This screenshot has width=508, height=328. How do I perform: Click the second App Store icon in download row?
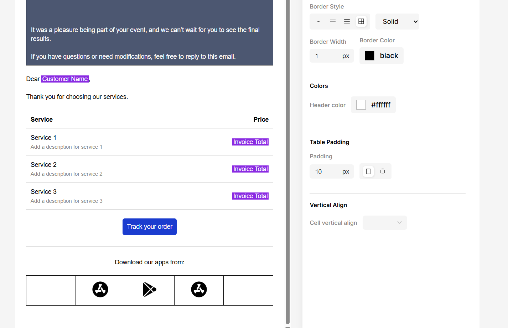(x=199, y=289)
